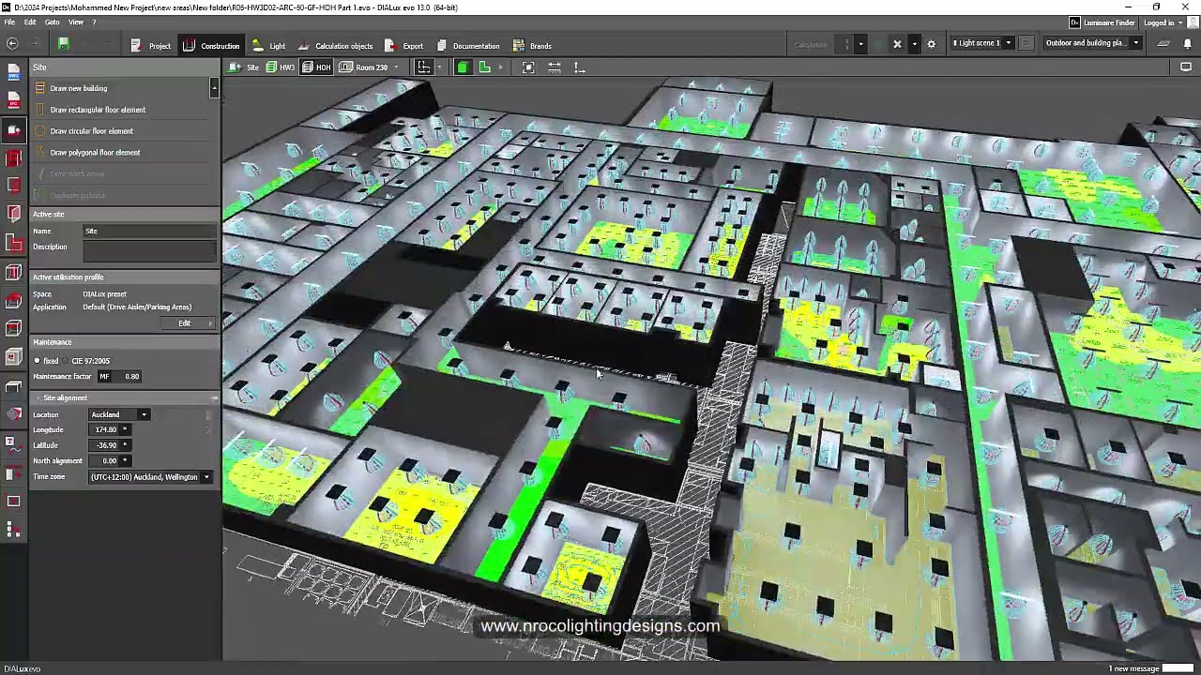Open the Edit menu
1201x675 pixels.
pos(30,22)
